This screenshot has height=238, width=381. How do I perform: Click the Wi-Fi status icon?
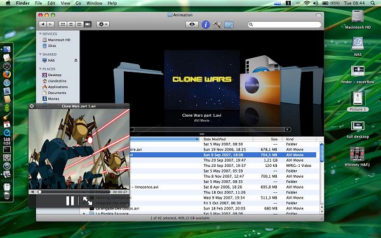(307, 3)
